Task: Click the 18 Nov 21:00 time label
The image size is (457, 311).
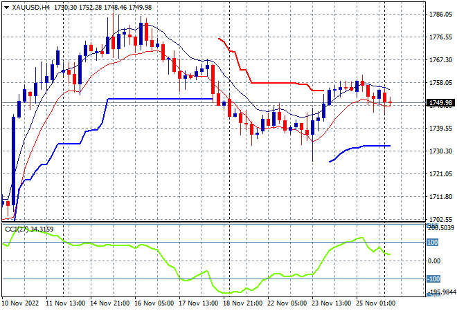Action: click(x=243, y=303)
